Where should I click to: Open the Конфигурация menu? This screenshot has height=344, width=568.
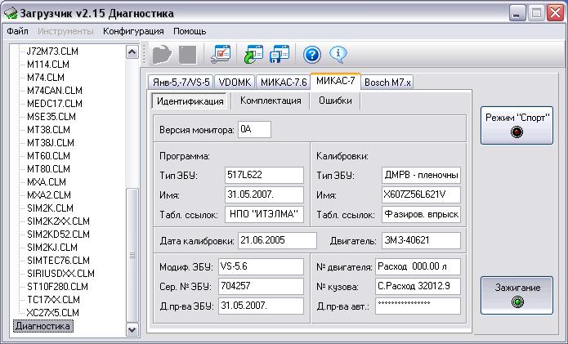tap(133, 31)
